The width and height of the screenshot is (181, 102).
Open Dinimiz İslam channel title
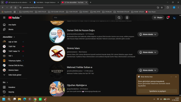[73, 48]
